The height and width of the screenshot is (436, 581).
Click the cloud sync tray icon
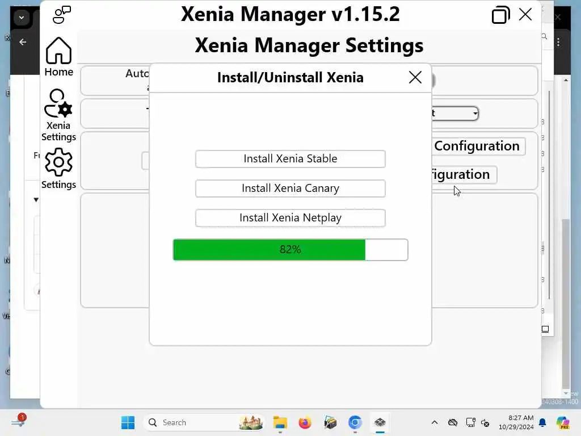(x=452, y=422)
